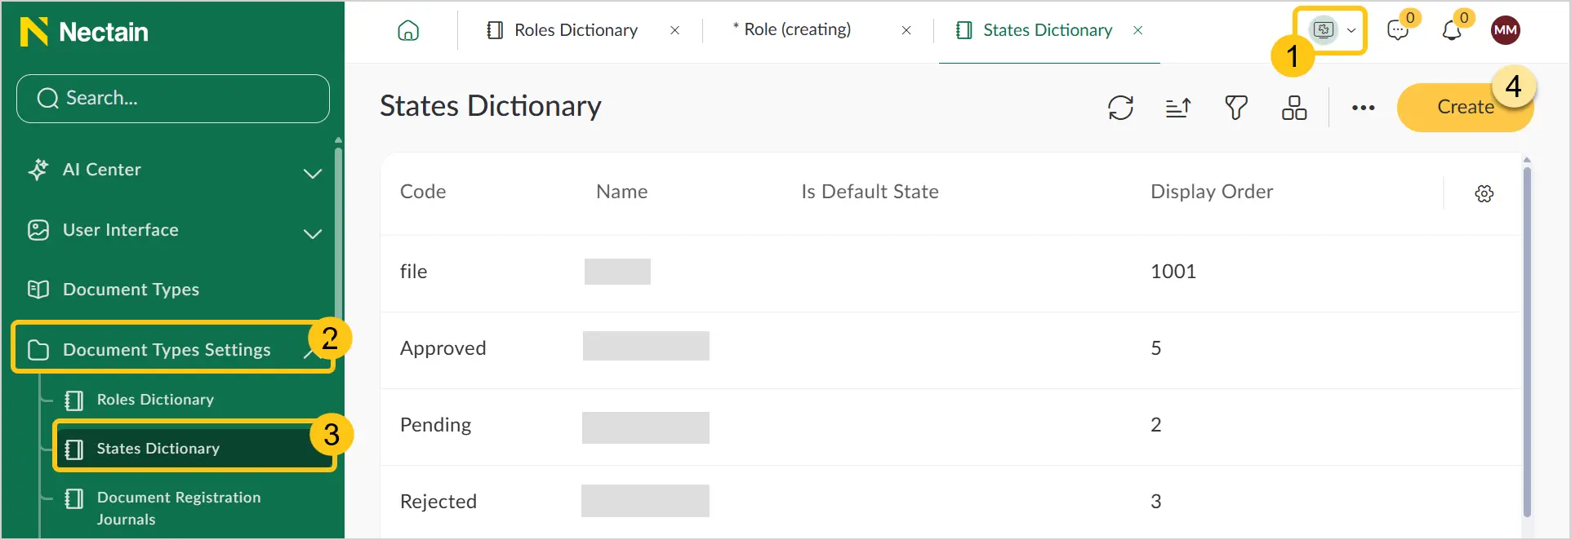Switch to the Roles Dictionary tab
The width and height of the screenshot is (1571, 540).
[576, 30]
